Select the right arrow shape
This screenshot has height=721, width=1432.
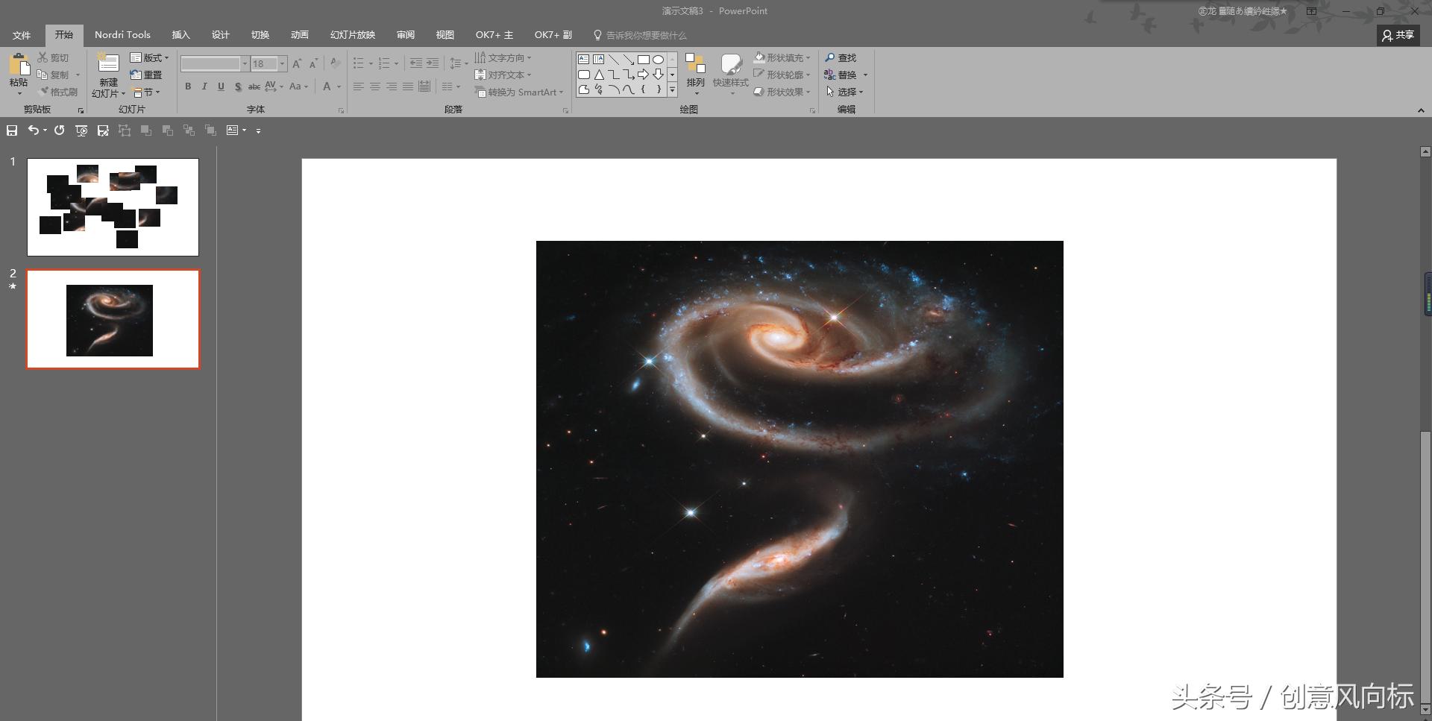643,75
